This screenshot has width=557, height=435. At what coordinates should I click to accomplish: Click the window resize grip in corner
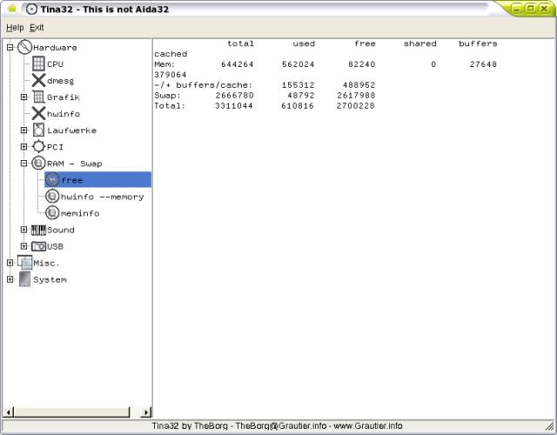tap(550, 426)
